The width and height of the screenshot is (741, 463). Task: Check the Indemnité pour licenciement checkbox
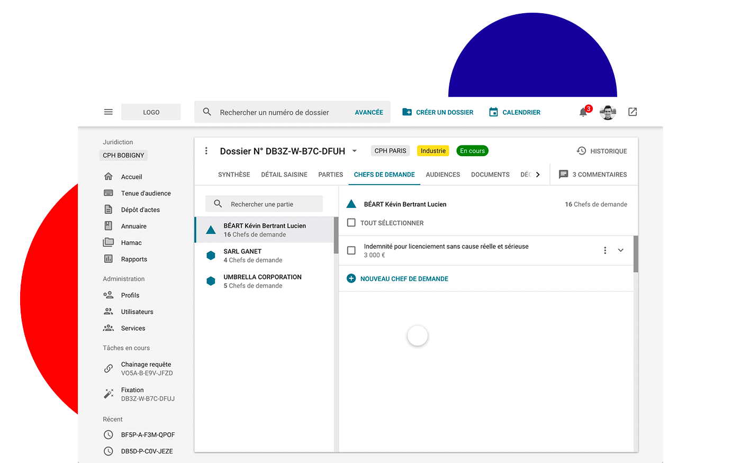pyautogui.click(x=351, y=250)
